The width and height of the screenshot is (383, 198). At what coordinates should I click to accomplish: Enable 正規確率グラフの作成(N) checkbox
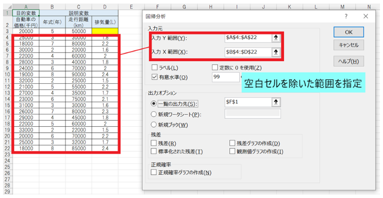tap(154, 172)
